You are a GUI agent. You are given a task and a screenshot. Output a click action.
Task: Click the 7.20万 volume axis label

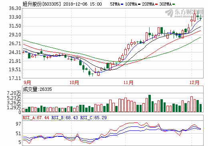tap(14, 93)
